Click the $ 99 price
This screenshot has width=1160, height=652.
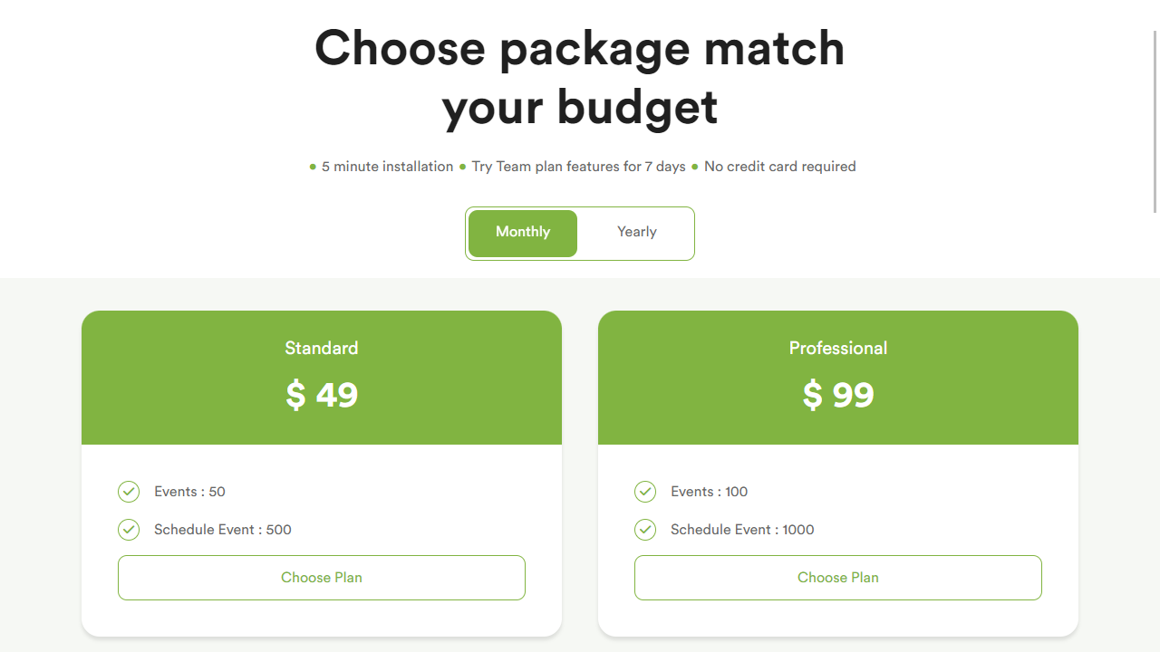pos(838,395)
